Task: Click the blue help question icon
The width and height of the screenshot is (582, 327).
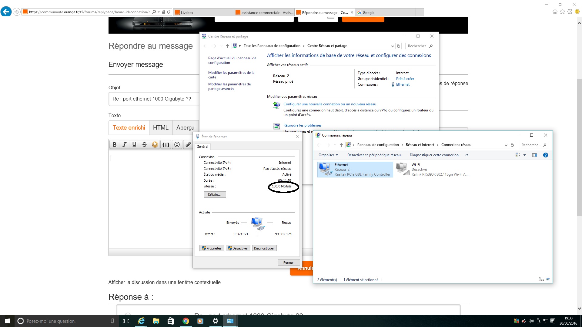Action: click(x=545, y=155)
